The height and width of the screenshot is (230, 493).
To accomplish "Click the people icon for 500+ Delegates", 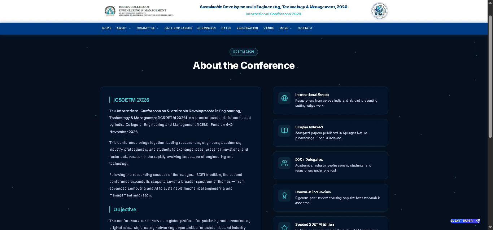I will (x=284, y=163).
